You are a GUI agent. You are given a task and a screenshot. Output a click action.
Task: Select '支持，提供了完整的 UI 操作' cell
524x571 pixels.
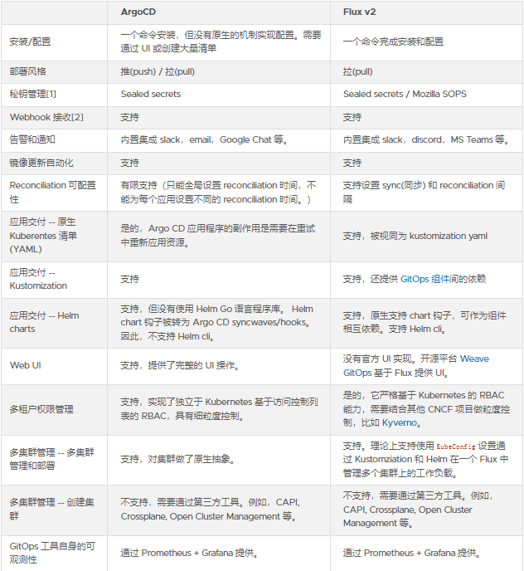(x=180, y=366)
